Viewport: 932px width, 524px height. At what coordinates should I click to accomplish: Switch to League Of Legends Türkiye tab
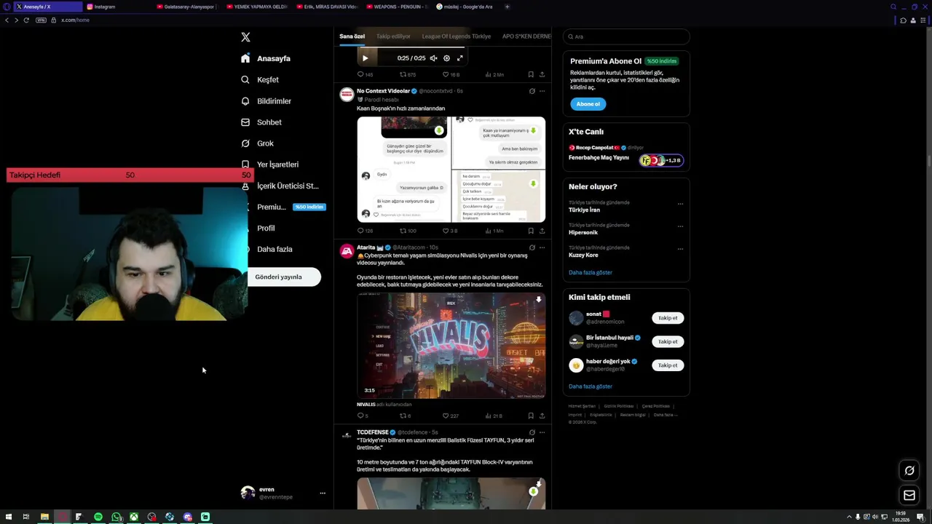coord(457,36)
